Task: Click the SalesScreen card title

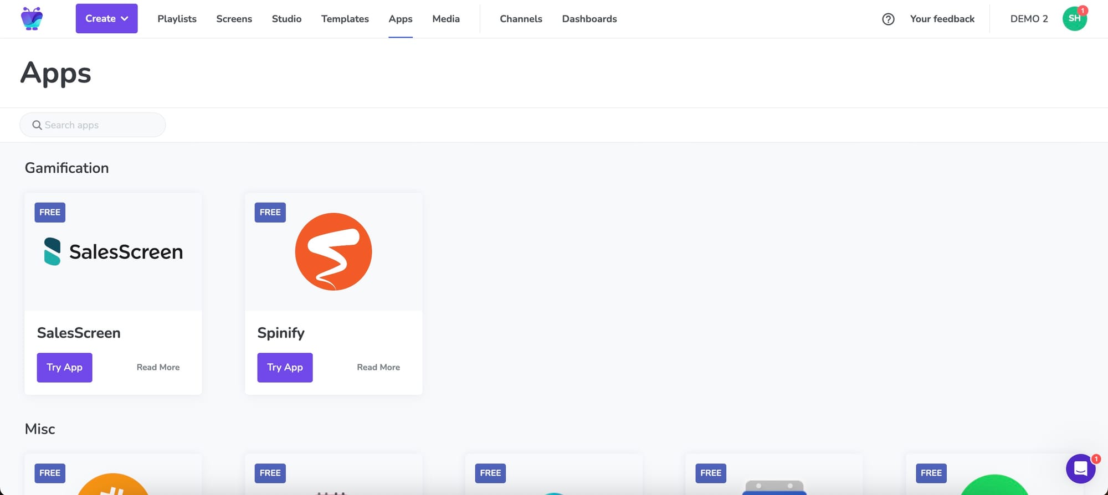Action: coord(79,333)
